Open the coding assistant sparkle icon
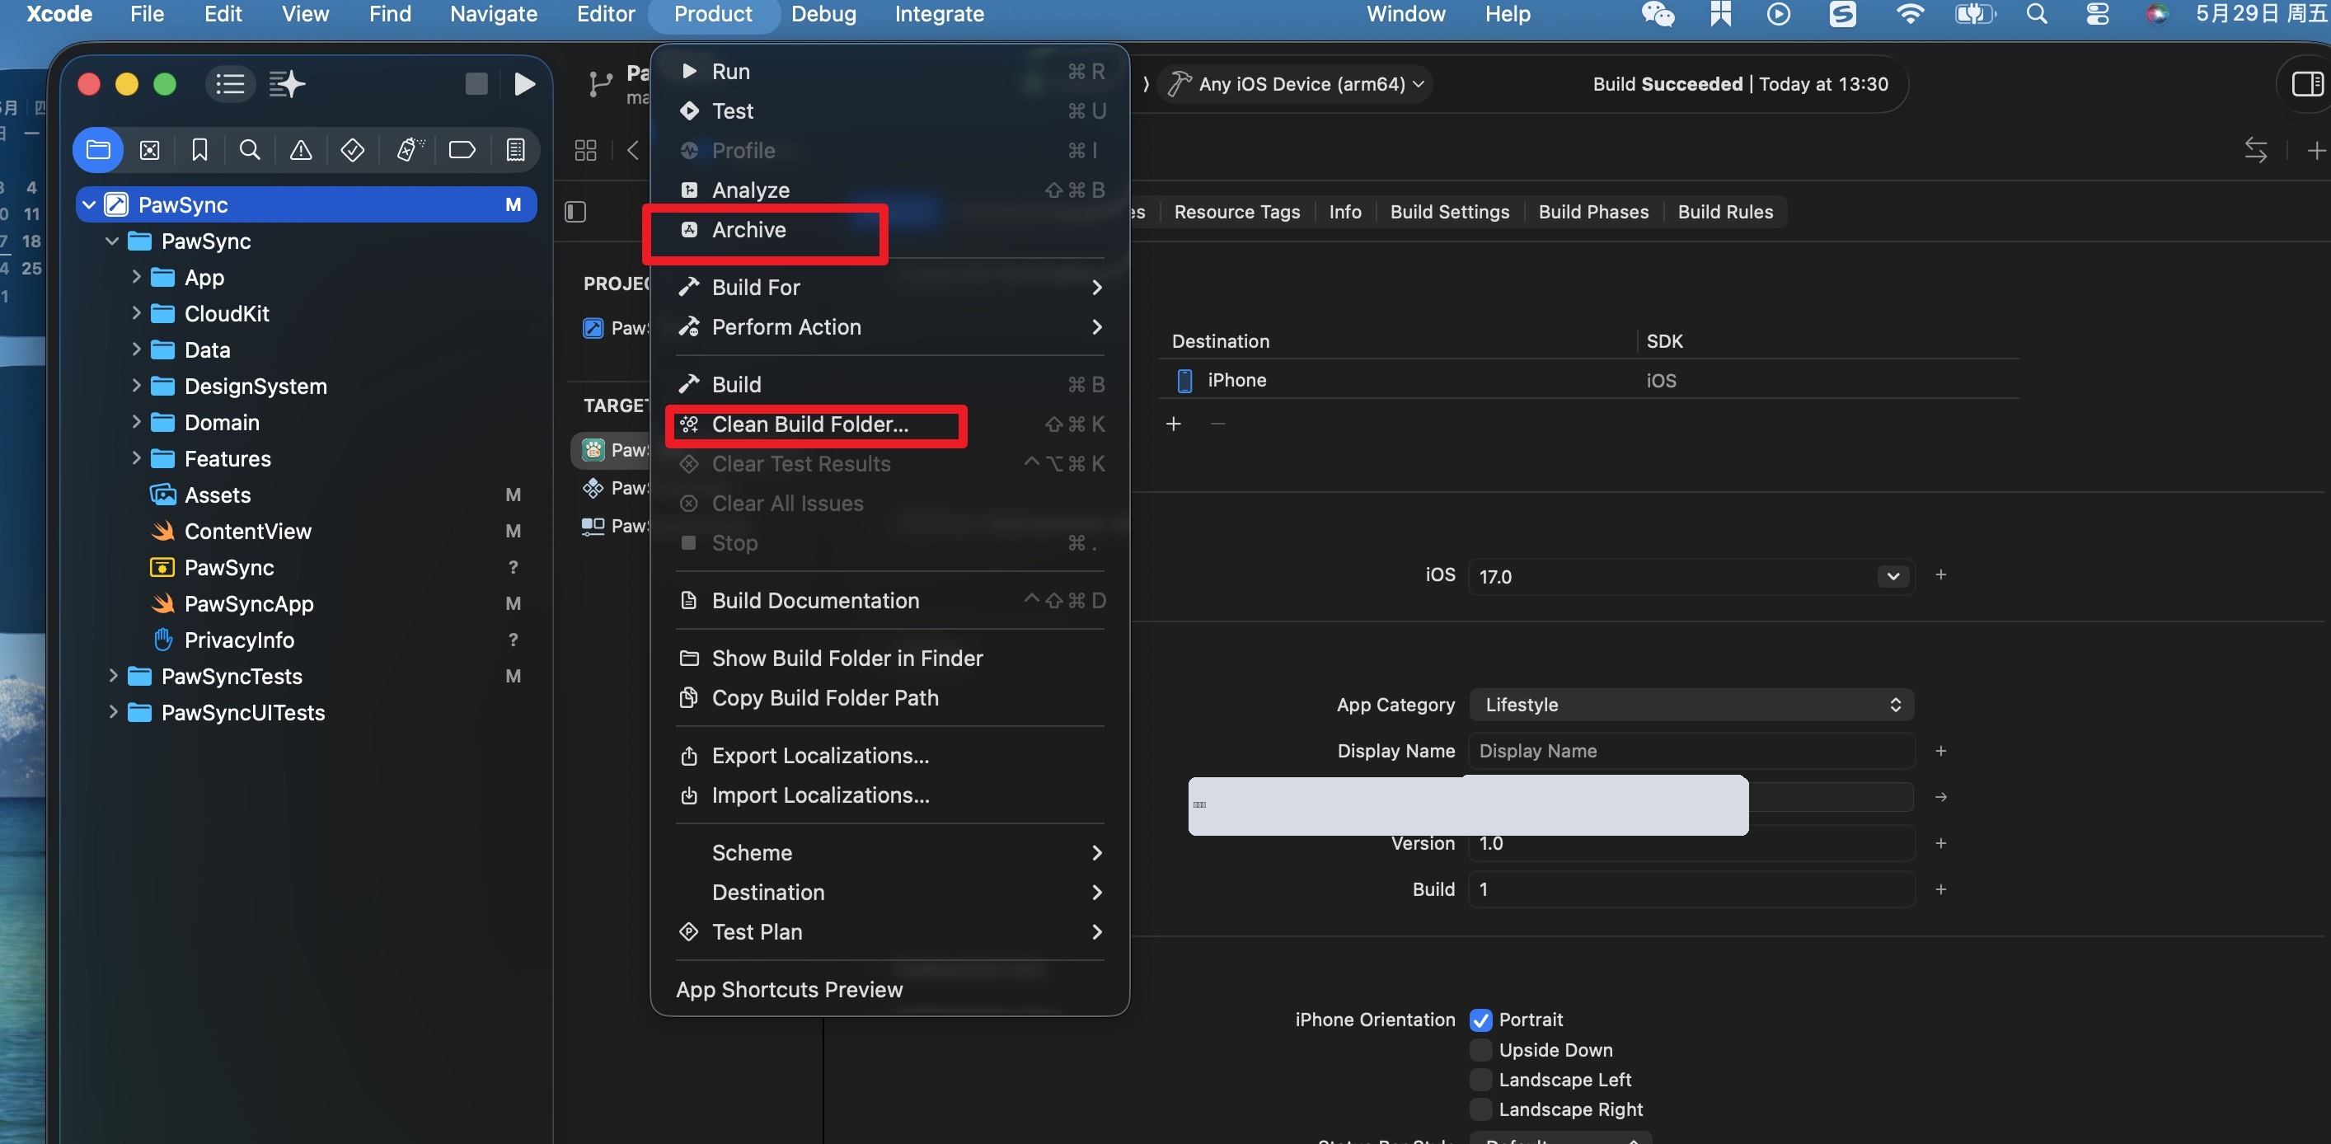This screenshot has width=2331, height=1144. [x=287, y=84]
